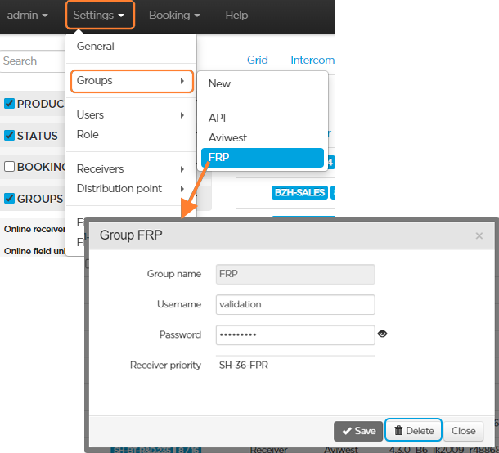The height and width of the screenshot is (453, 499).
Task: Expand the Booking dropdown
Action: (x=174, y=16)
